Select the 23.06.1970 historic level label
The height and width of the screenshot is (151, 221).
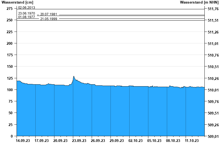pyautogui.click(x=27, y=13)
